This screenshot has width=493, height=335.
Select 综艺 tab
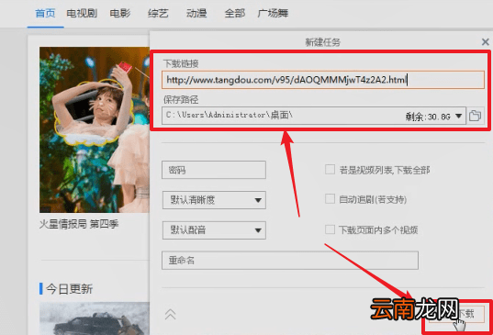[158, 13]
